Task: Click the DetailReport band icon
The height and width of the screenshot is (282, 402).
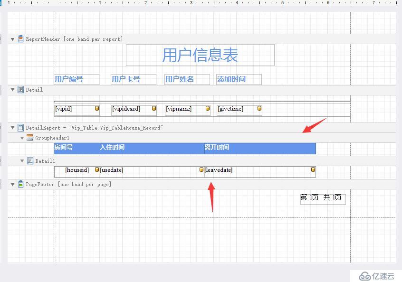Action: pyautogui.click(x=20, y=128)
